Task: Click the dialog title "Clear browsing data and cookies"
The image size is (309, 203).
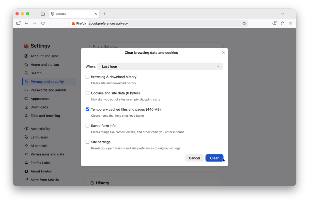Action: tap(151, 53)
